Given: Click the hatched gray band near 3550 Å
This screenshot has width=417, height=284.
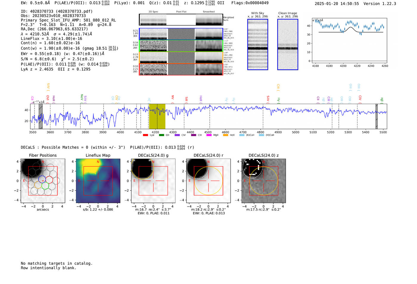Looking at the screenshot, I should pos(41,116).
